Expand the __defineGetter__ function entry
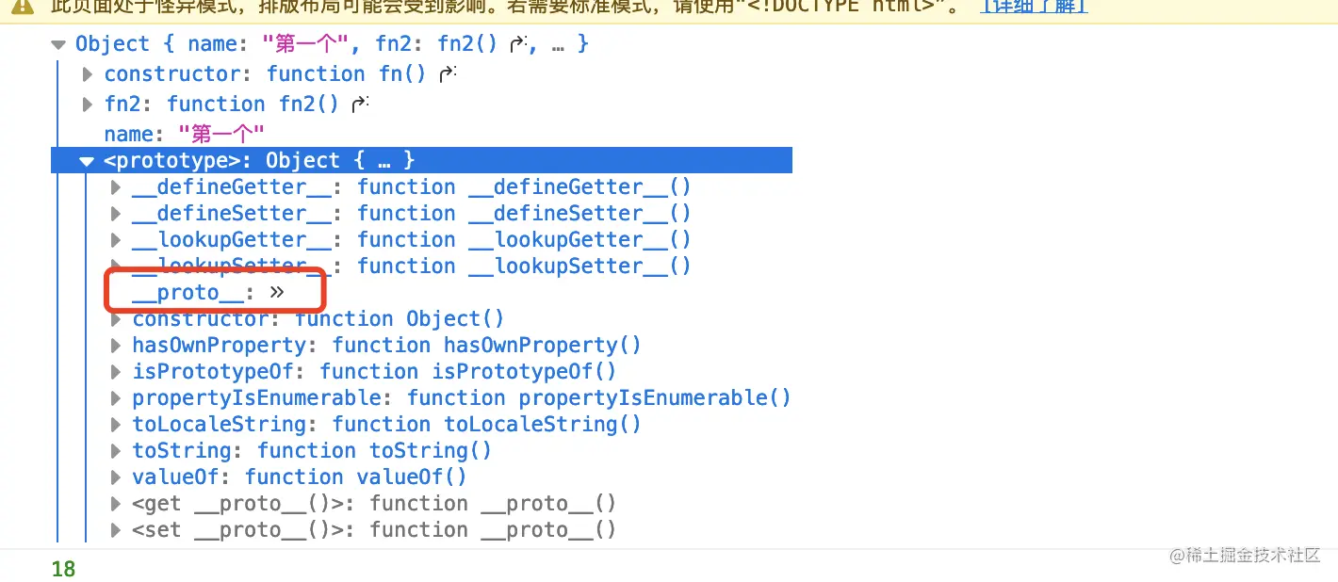The height and width of the screenshot is (582, 1338). pos(116,186)
